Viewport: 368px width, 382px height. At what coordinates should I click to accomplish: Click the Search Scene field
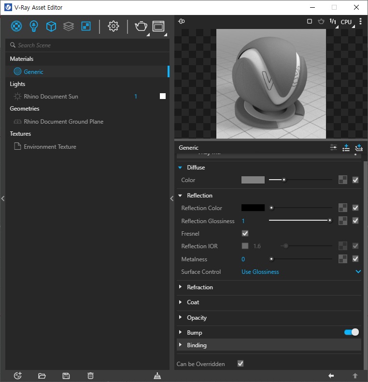click(x=87, y=45)
